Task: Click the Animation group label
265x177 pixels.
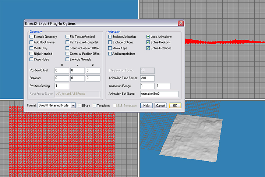Action: click(x=114, y=32)
